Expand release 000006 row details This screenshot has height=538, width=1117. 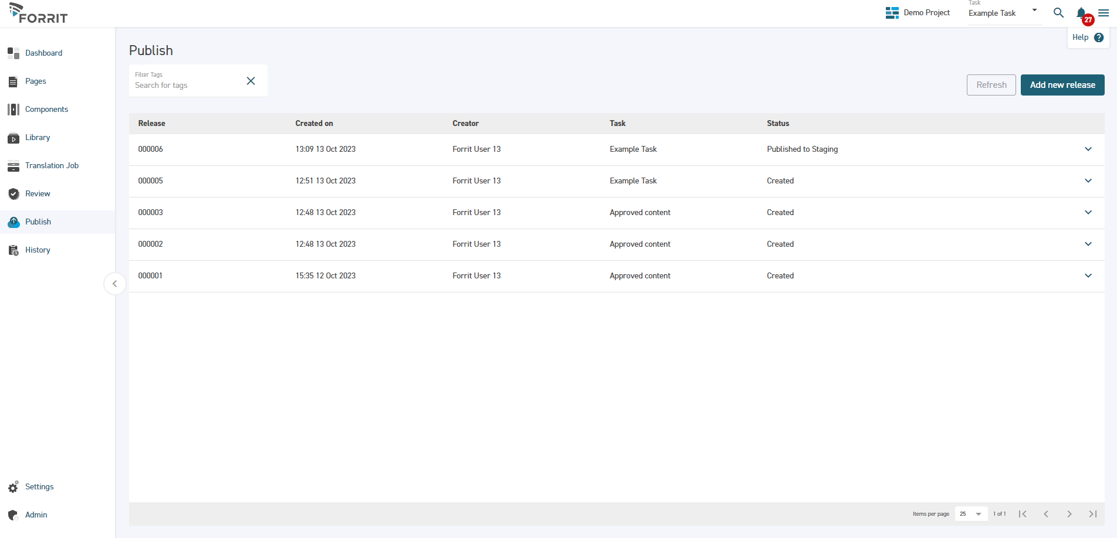tap(1088, 149)
